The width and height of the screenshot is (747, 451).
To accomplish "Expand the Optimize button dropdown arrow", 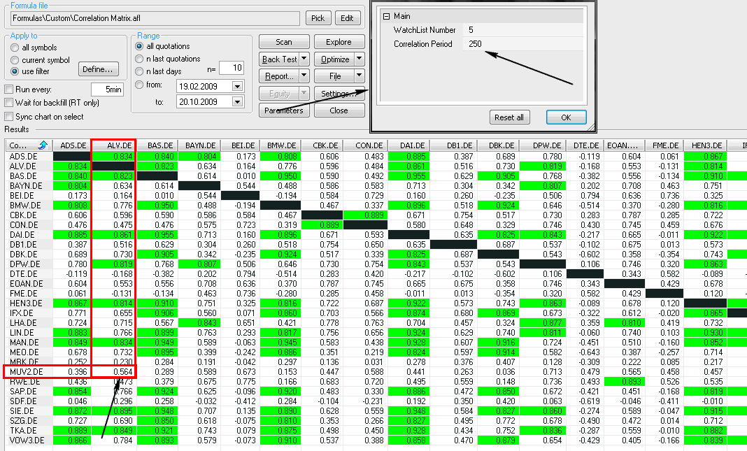I will (359, 59).
